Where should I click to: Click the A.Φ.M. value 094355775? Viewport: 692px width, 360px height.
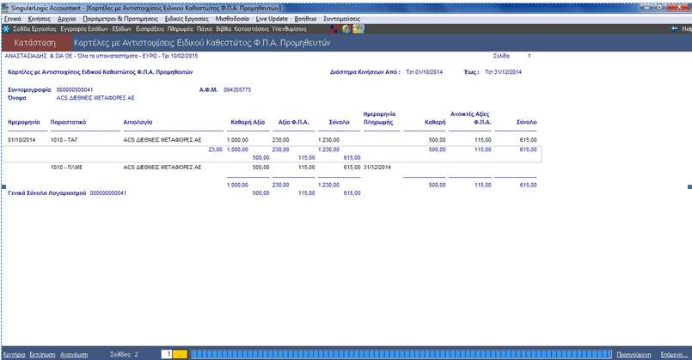[237, 89]
